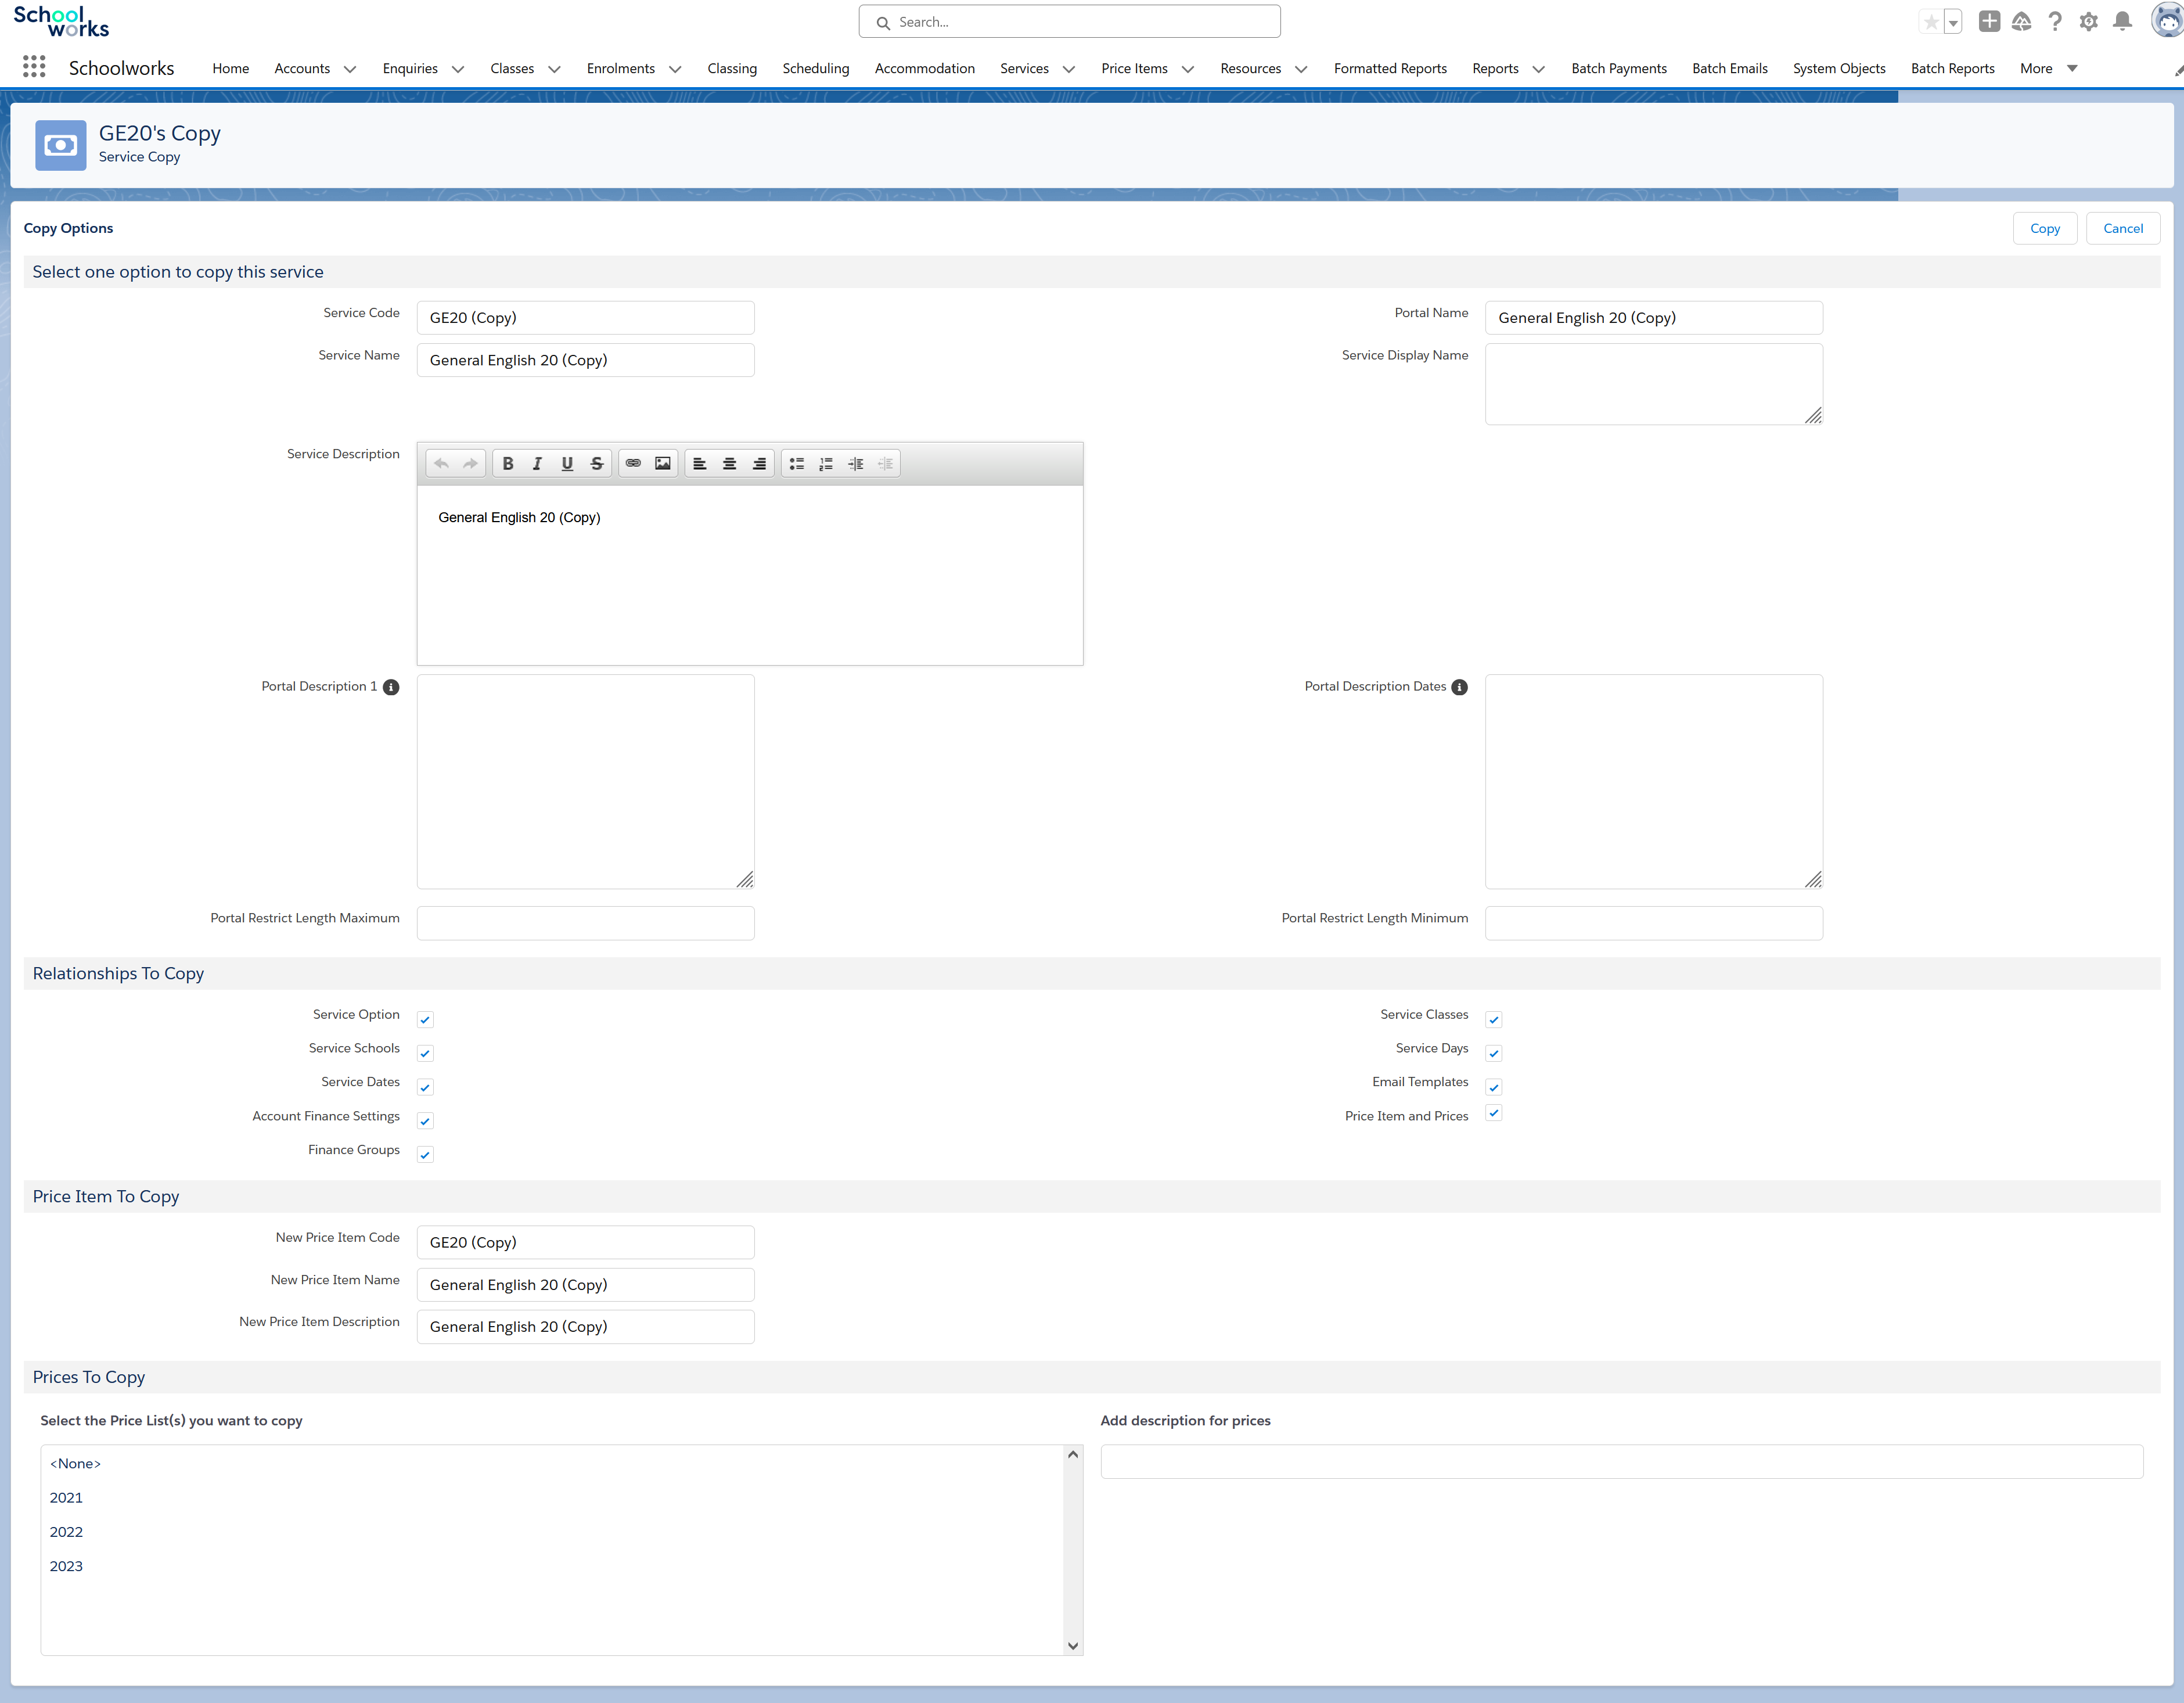Screen dimensions: 2184x1703
Task: Open the App Launcher grid icon
Action: tap(34, 67)
